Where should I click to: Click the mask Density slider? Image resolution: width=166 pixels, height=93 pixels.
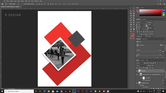[150, 51]
